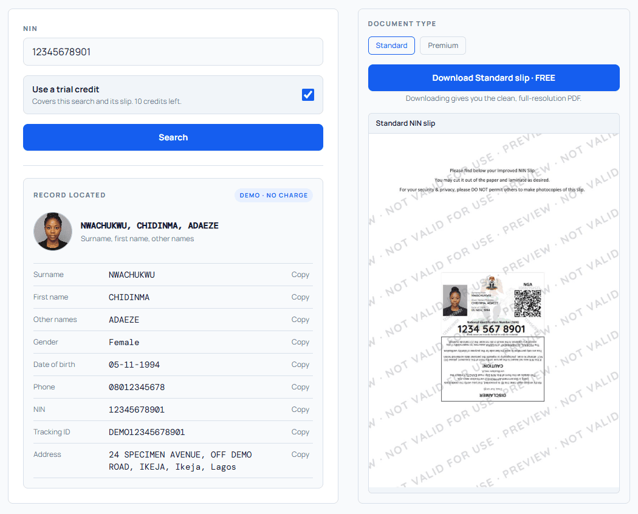Click the 'Downloading gives you the clean' note
This screenshot has height=514, width=638.
pyautogui.click(x=493, y=98)
